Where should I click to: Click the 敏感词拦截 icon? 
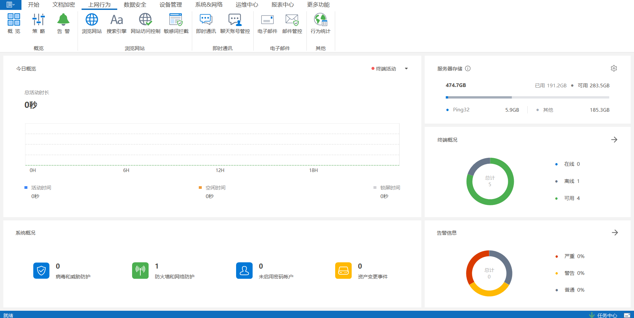(176, 20)
